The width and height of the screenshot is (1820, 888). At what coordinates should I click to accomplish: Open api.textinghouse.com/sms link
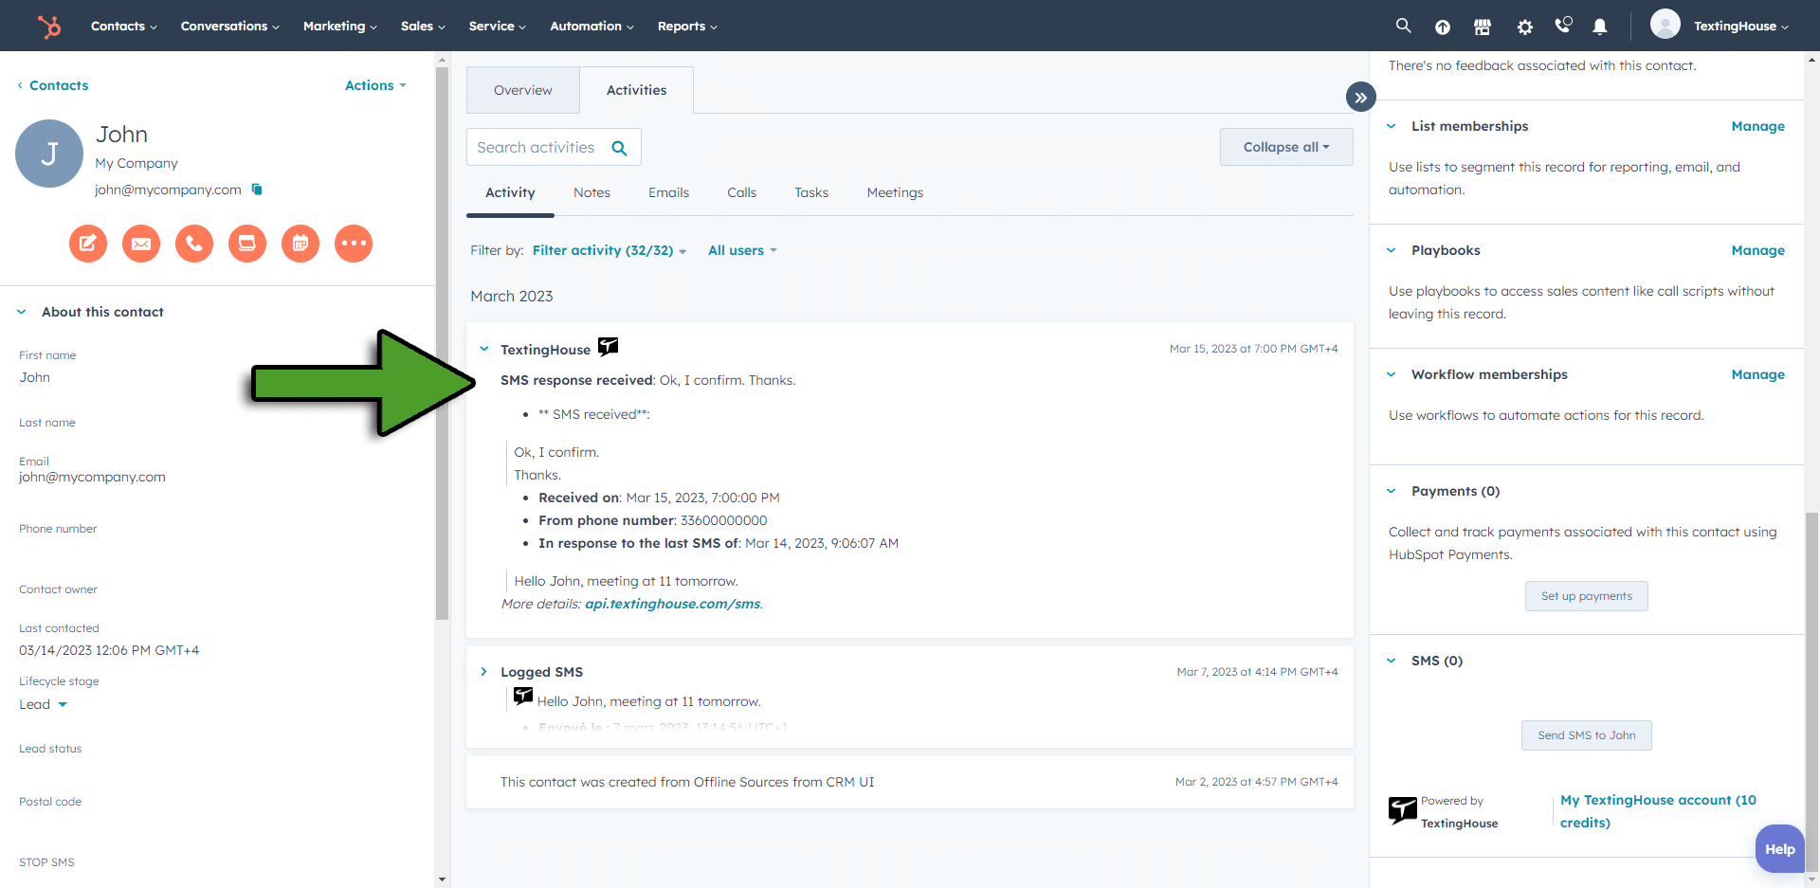(673, 604)
